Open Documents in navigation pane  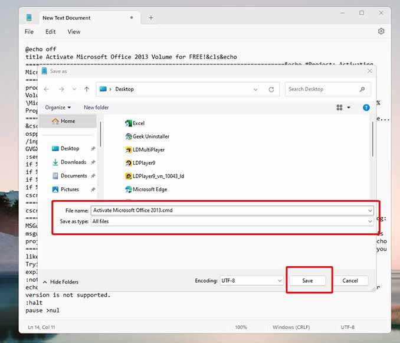[74, 176]
